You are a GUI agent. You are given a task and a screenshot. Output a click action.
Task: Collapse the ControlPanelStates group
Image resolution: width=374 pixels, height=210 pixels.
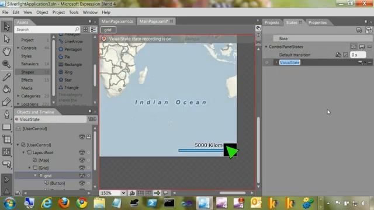point(266,47)
